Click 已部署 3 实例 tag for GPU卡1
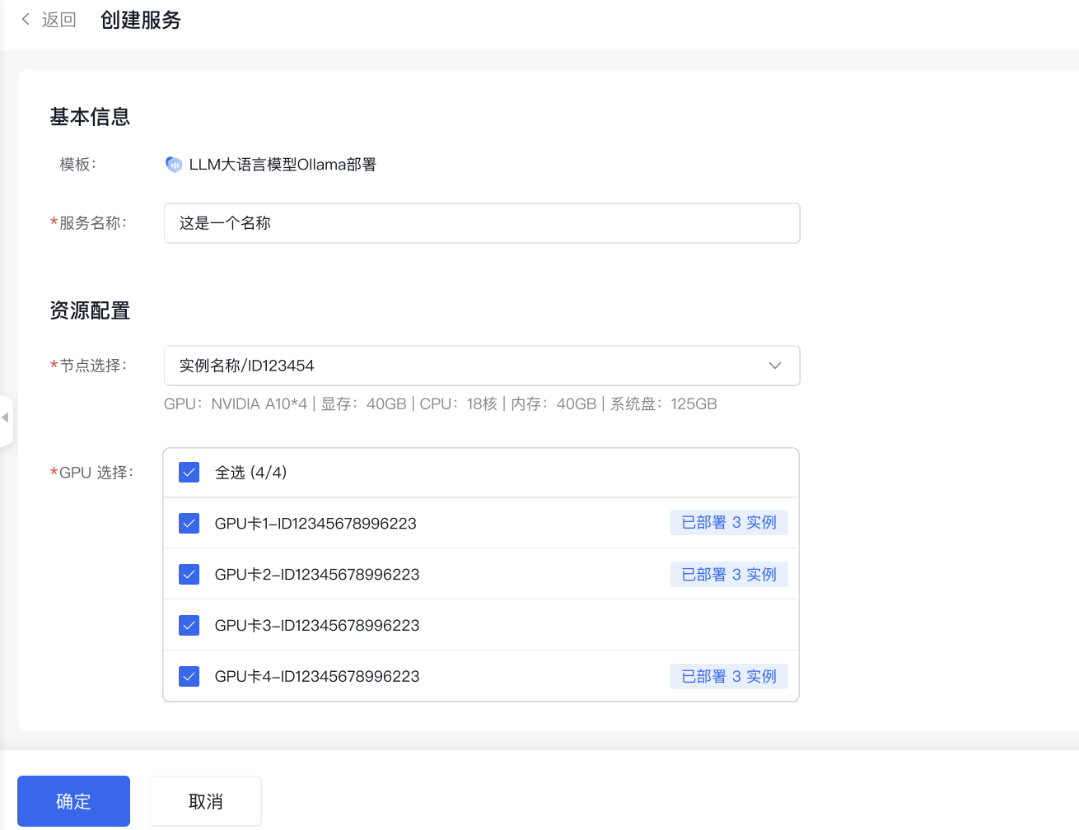The image size is (1079, 830). (728, 523)
